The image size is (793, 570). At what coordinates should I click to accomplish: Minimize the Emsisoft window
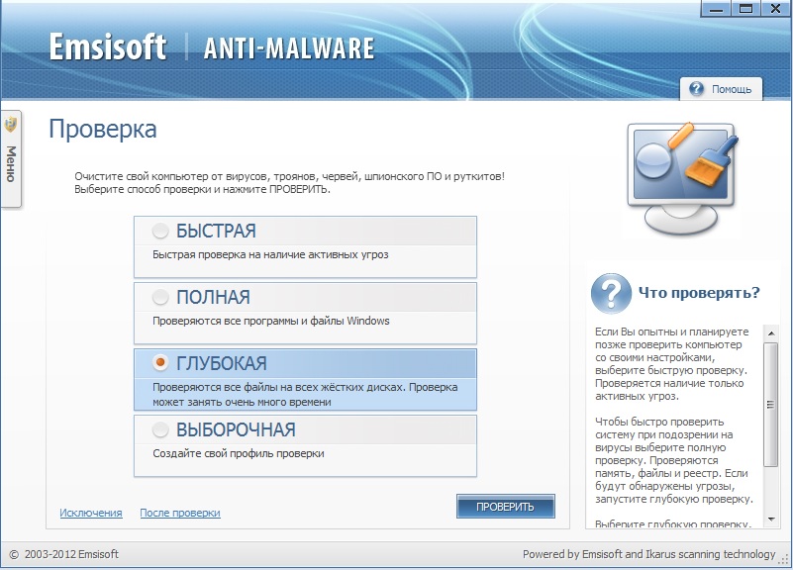[716, 9]
